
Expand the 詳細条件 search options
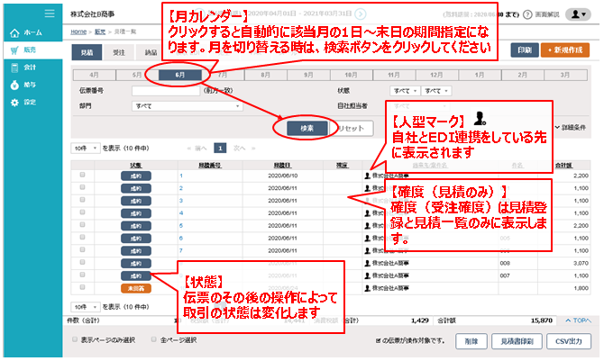571,128
